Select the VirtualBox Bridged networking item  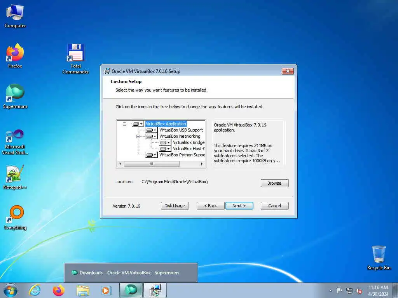tap(189, 142)
